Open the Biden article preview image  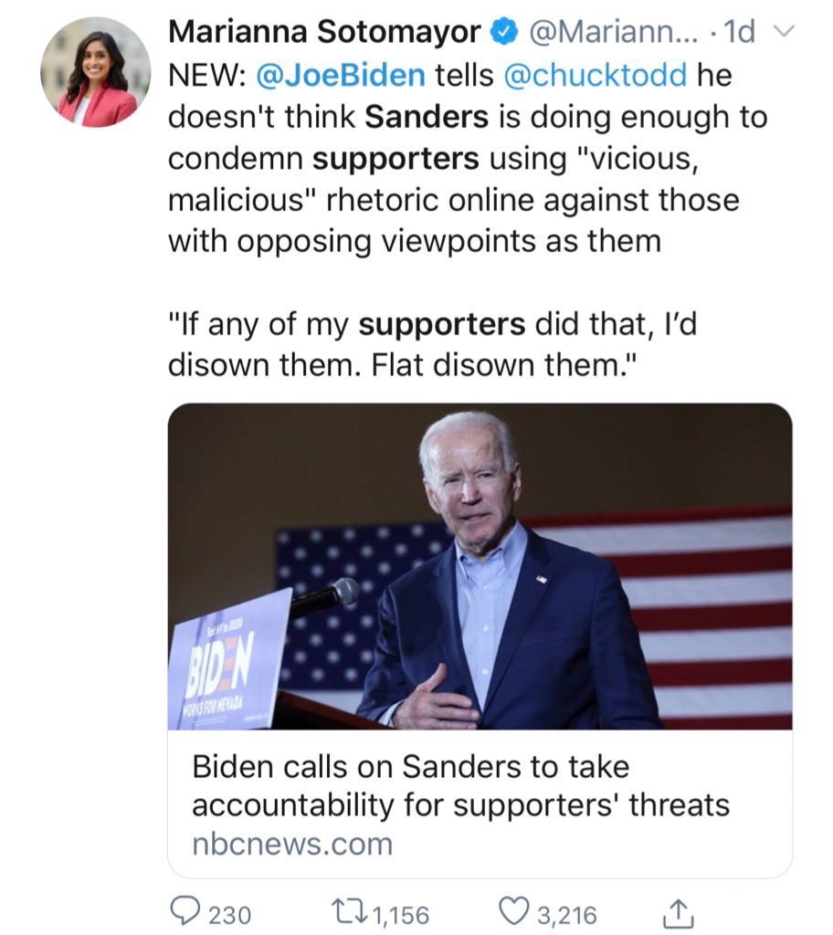click(480, 566)
